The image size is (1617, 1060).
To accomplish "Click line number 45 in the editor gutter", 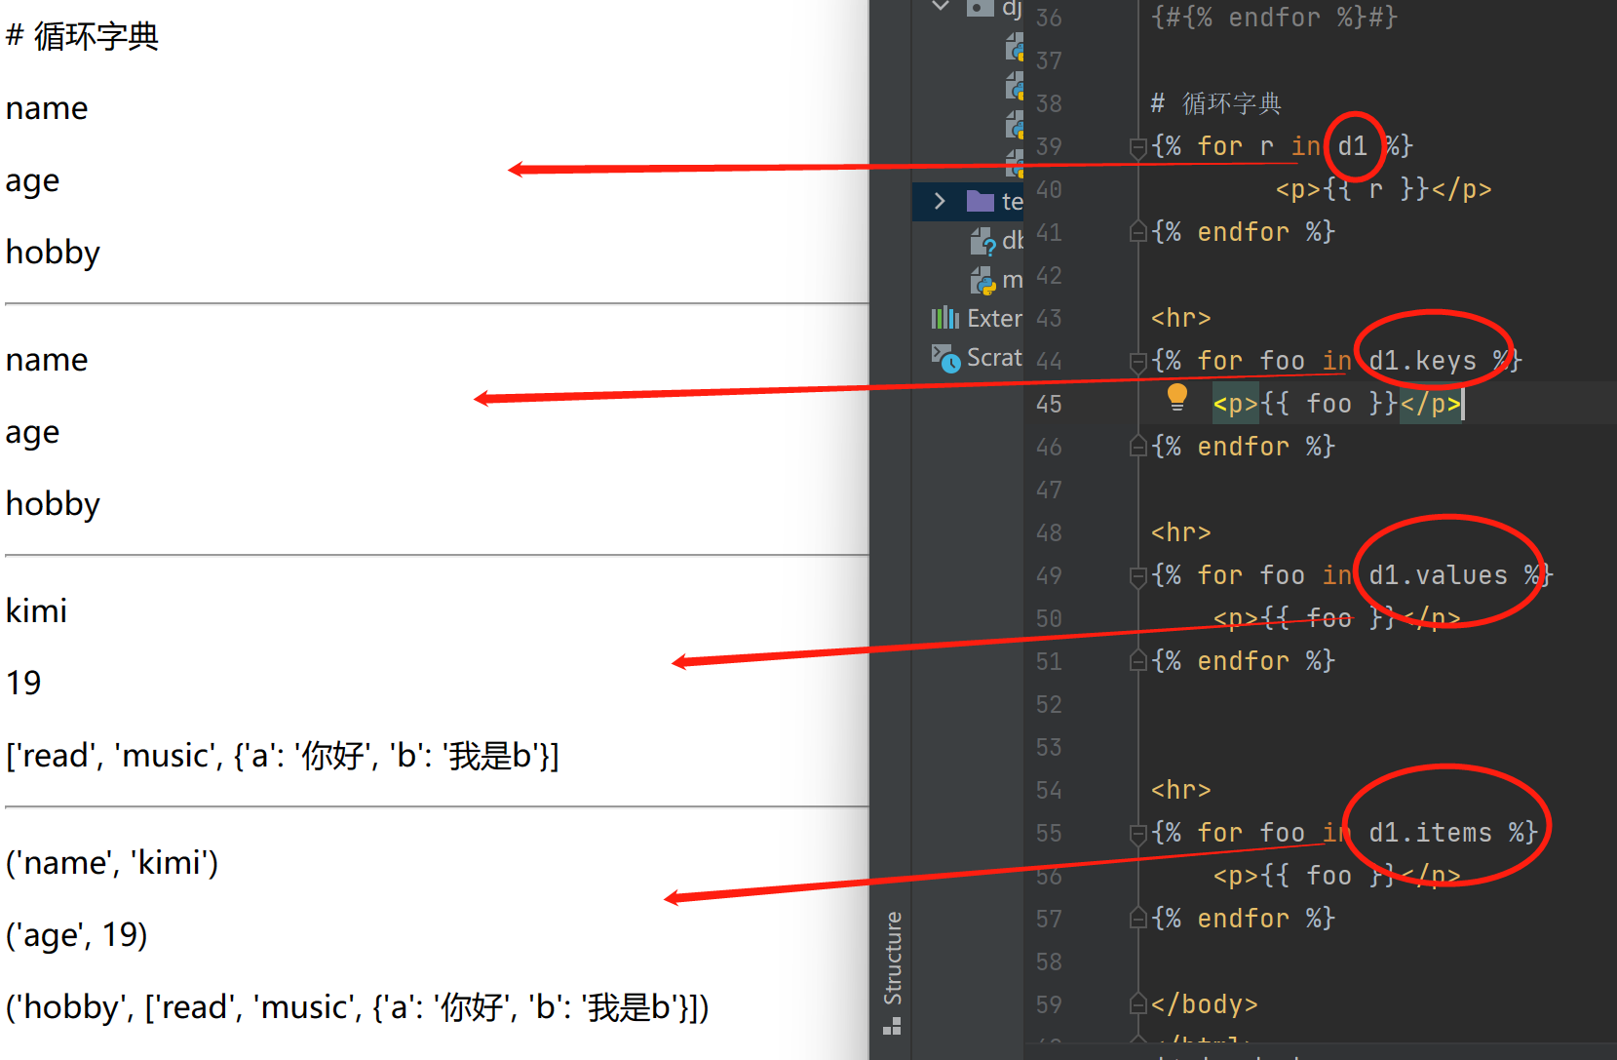I will 1049,404.
